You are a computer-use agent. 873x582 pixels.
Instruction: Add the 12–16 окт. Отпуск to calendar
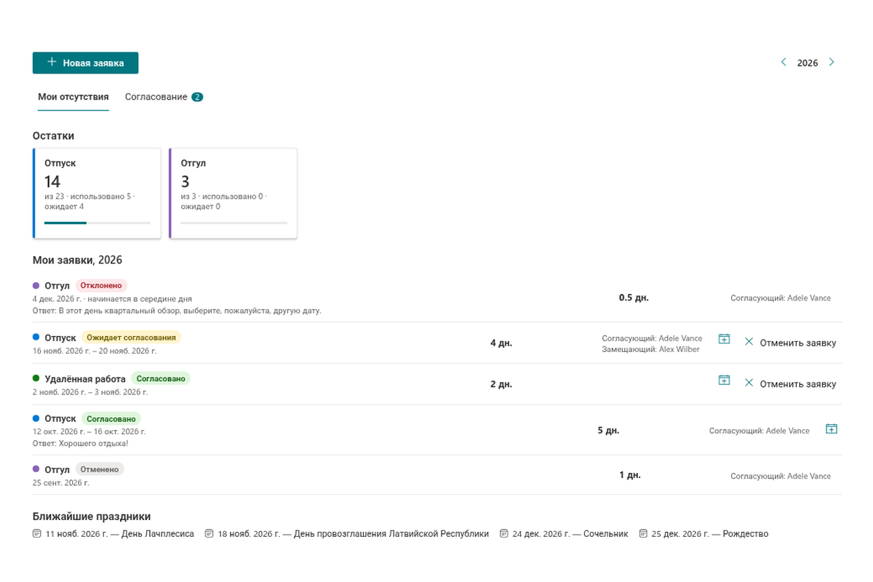(832, 429)
